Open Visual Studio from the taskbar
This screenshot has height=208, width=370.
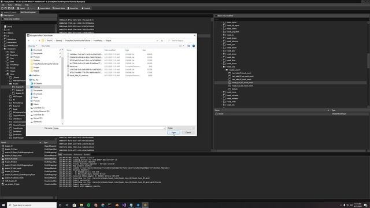pyautogui.click(x=124, y=205)
